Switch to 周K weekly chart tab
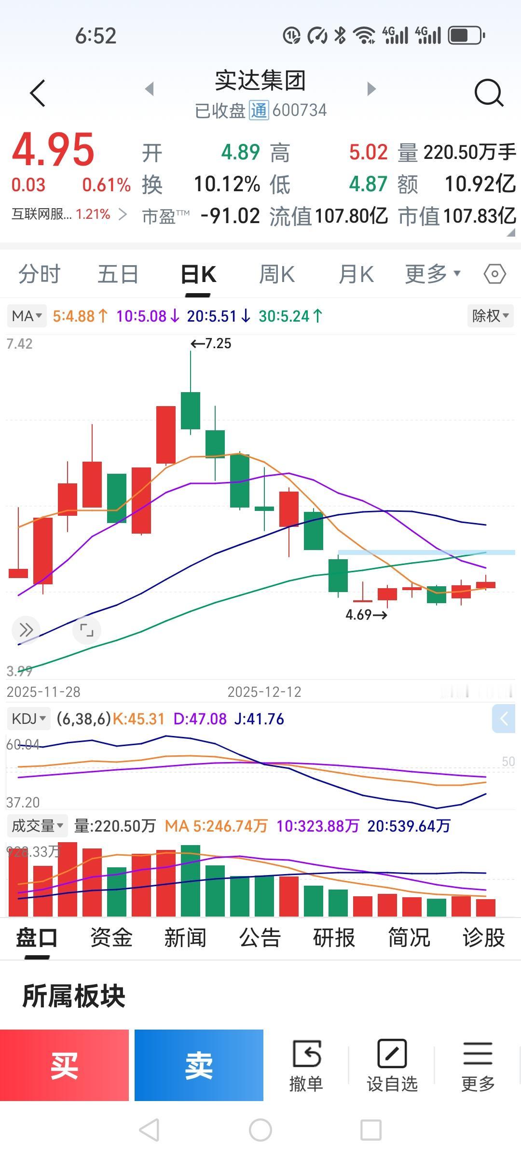Screen dimensions: 521x1159 pos(277,274)
